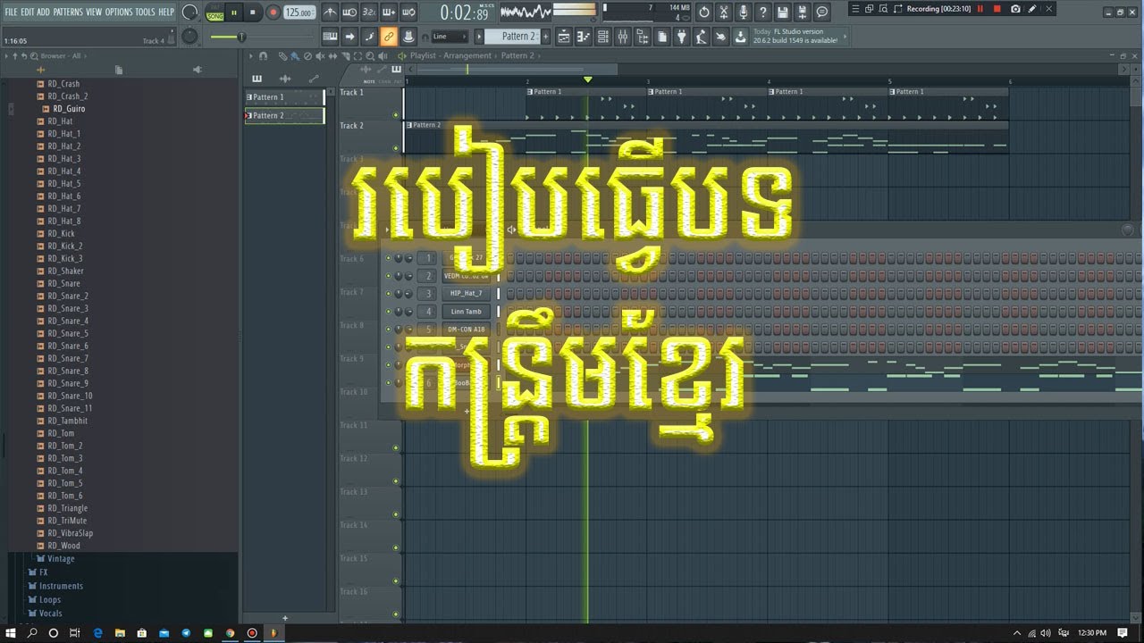Expand the Instruments folder

coord(61,586)
